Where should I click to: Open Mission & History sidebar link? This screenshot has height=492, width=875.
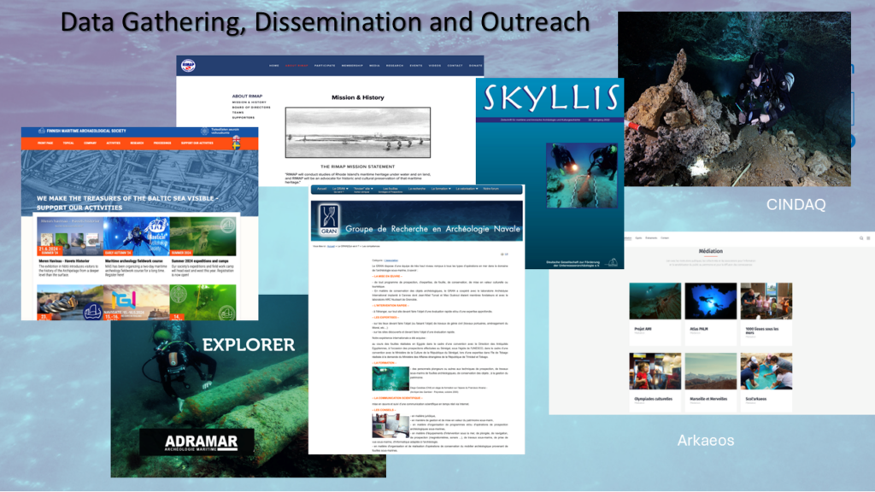[249, 102]
